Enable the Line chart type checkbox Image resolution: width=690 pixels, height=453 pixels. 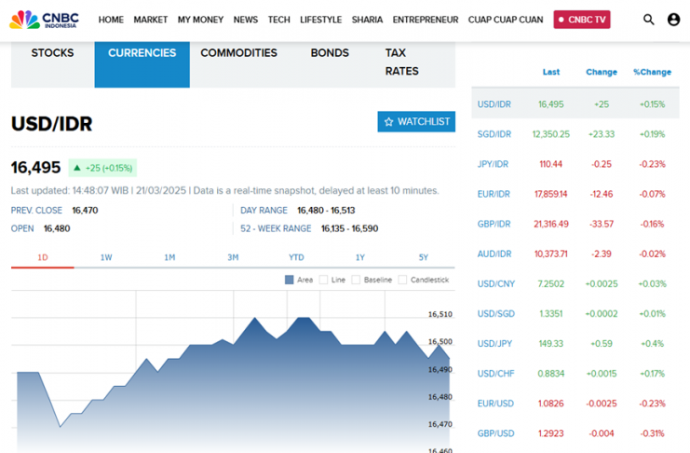pyautogui.click(x=323, y=280)
